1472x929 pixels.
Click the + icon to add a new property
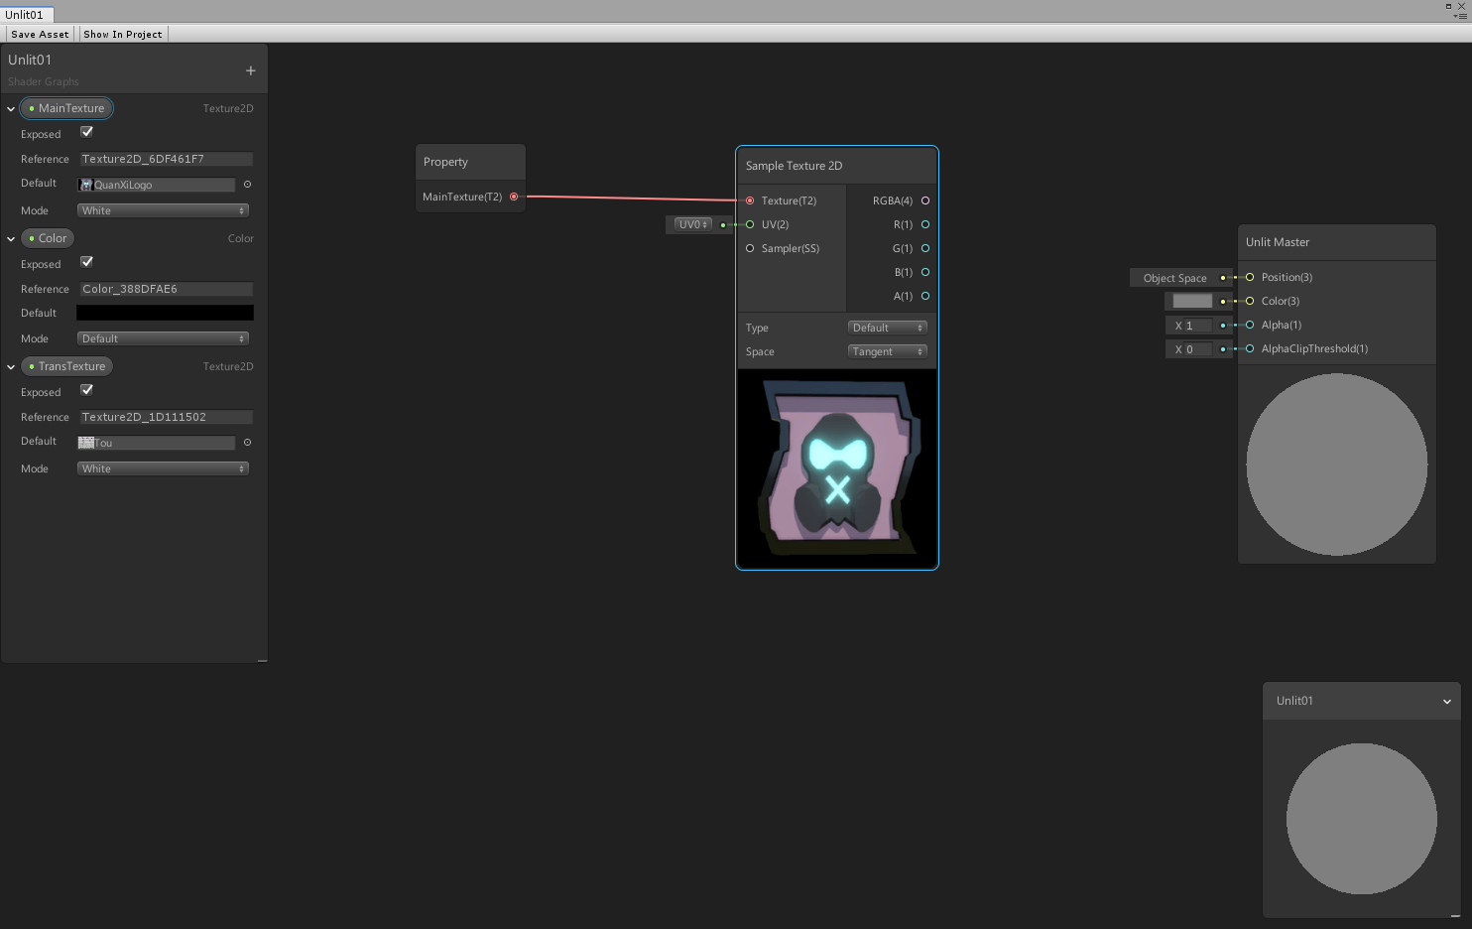point(252,67)
